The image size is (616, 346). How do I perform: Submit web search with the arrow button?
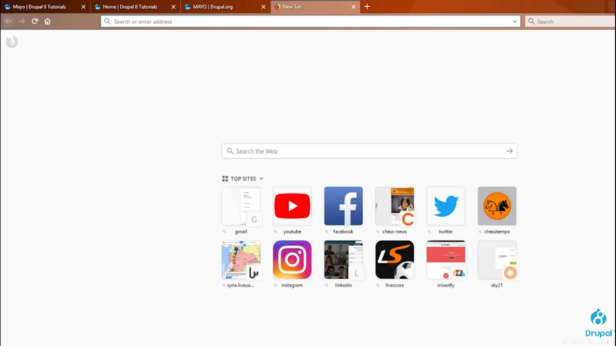(509, 151)
